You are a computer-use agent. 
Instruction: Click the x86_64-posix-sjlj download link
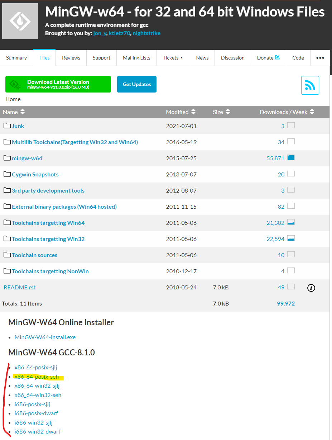pos(35,367)
